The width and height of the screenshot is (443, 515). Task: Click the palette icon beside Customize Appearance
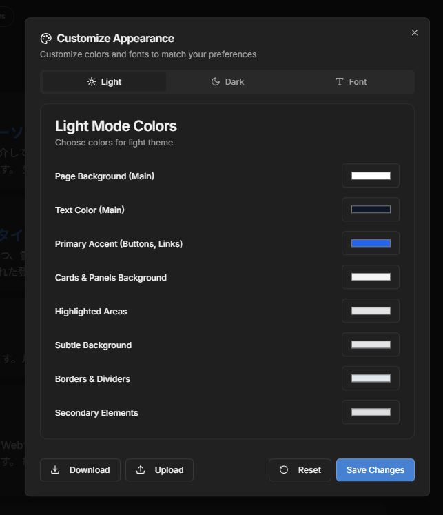tap(46, 39)
